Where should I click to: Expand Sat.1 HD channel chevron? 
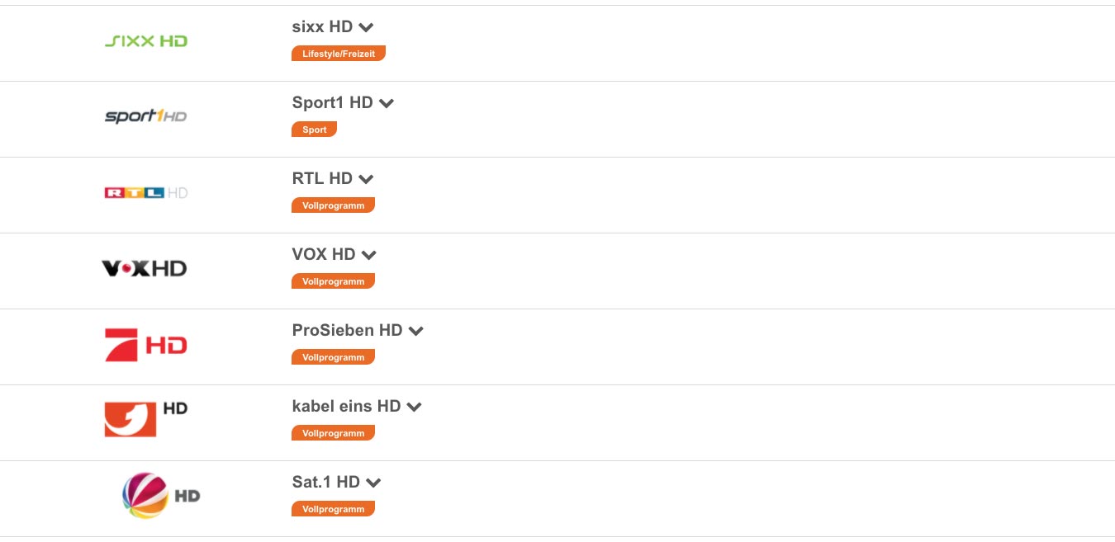pyautogui.click(x=373, y=483)
